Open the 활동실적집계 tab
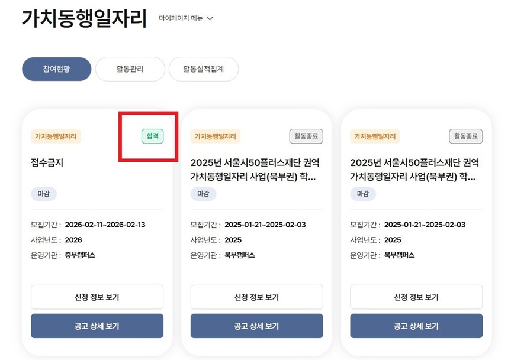The height and width of the screenshot is (361, 511). (x=203, y=69)
